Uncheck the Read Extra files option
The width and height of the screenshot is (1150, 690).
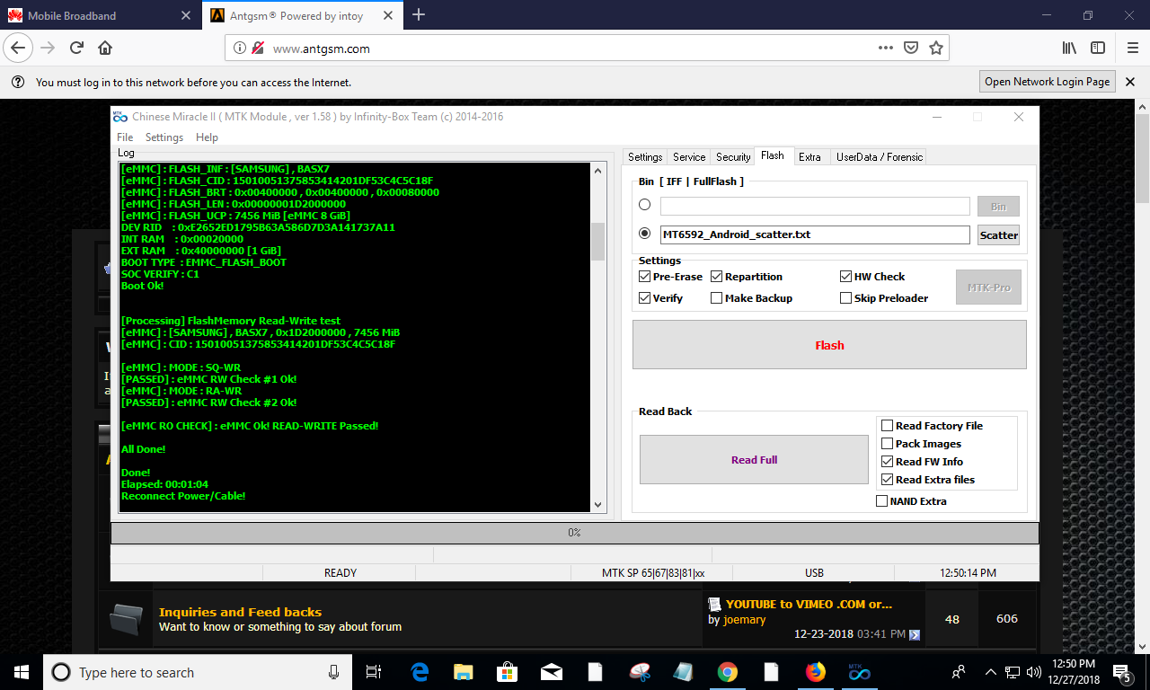888,480
